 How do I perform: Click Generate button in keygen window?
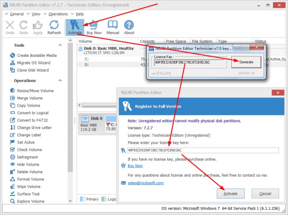(x=246, y=62)
